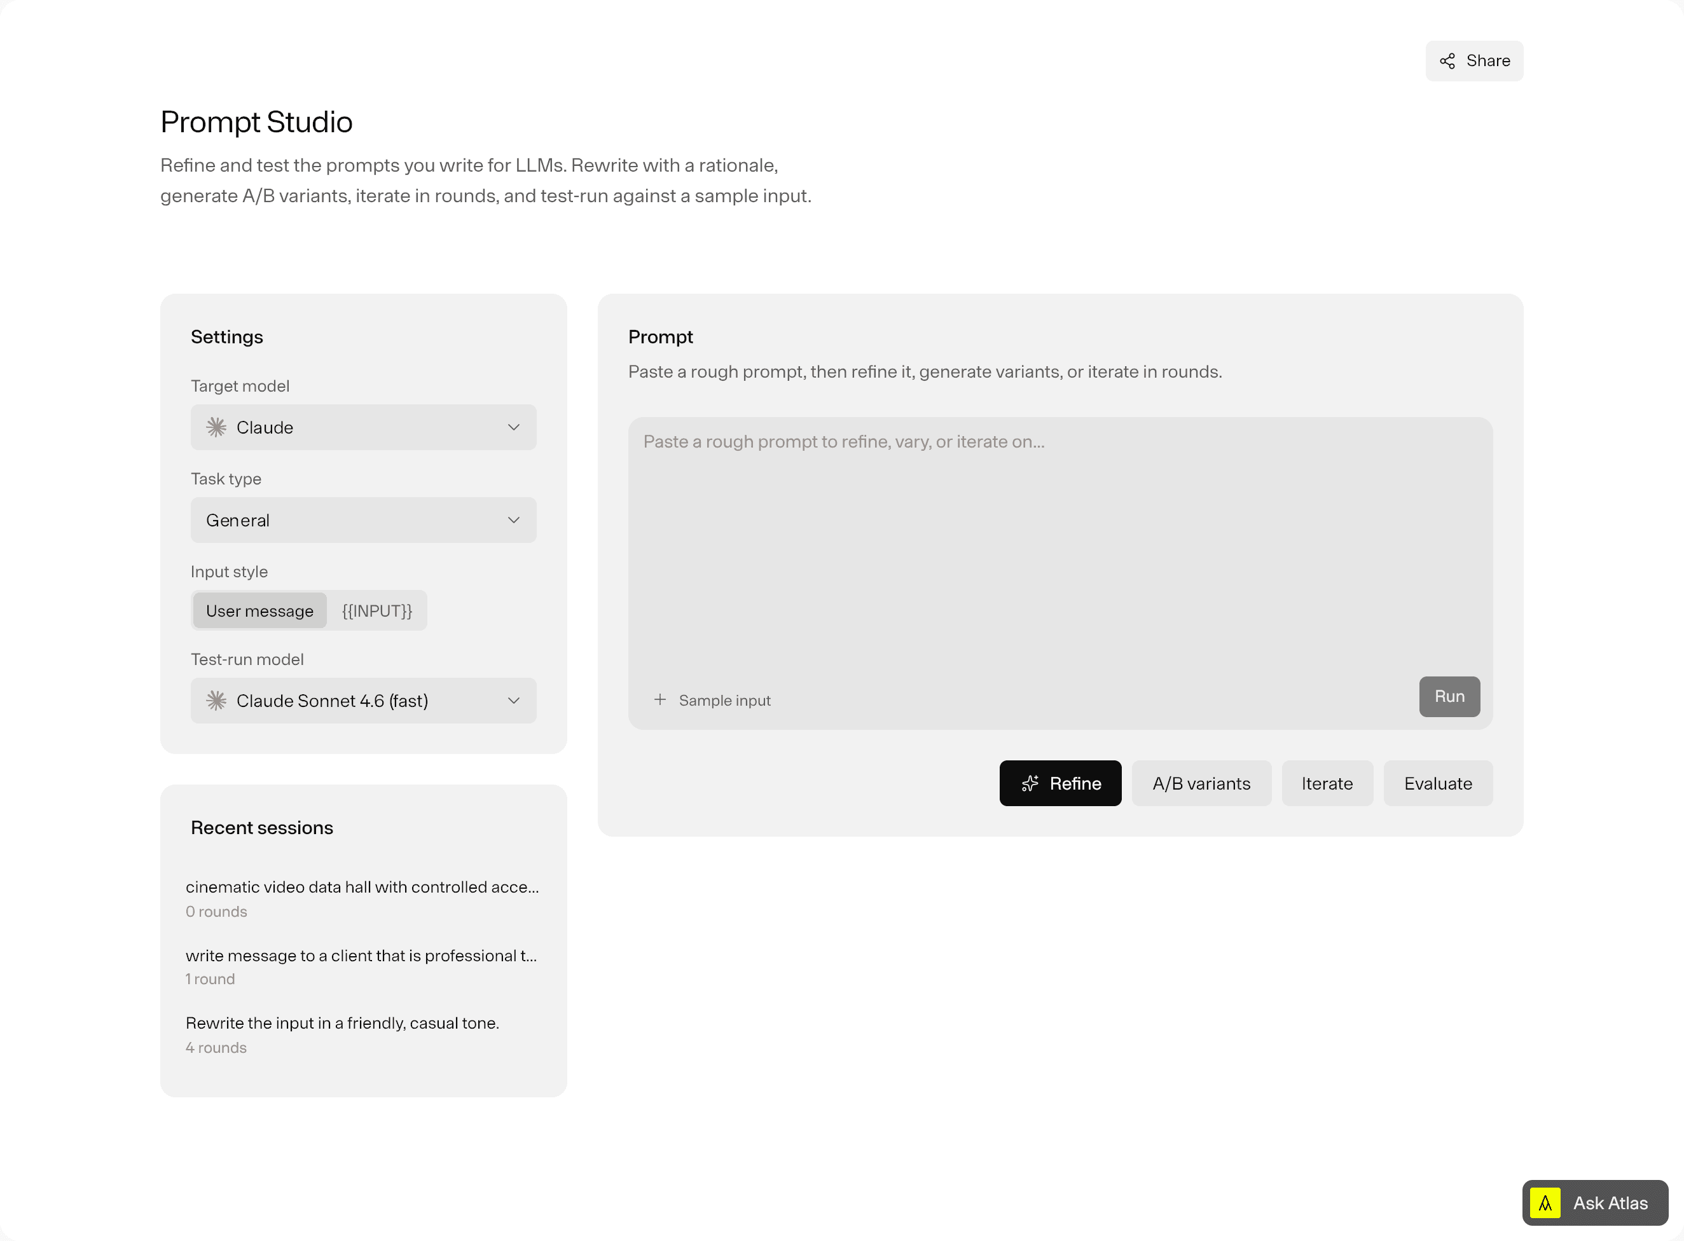Click the Input style label
Image resolution: width=1684 pixels, height=1241 pixels.
tap(229, 572)
